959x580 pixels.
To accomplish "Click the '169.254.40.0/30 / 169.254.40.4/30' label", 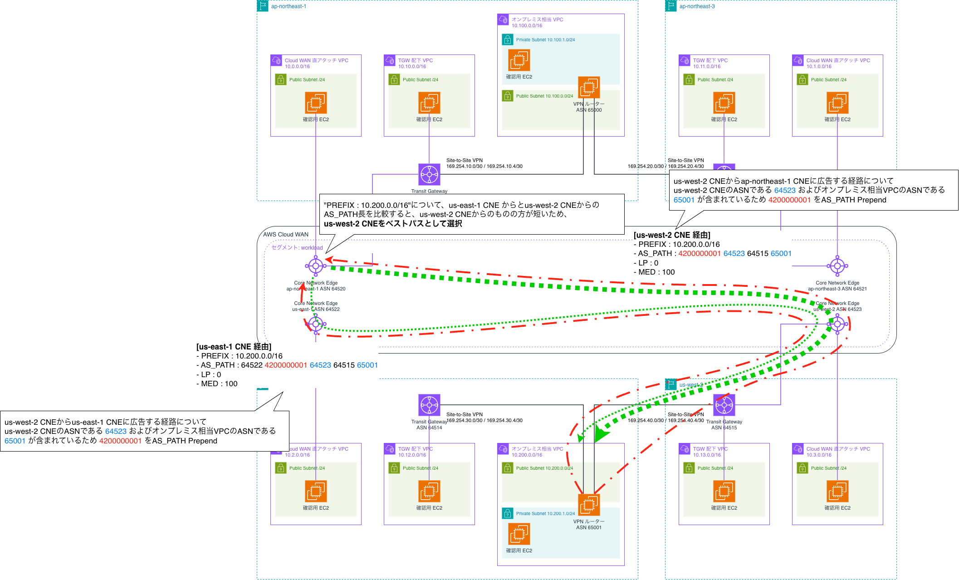I will (666, 421).
